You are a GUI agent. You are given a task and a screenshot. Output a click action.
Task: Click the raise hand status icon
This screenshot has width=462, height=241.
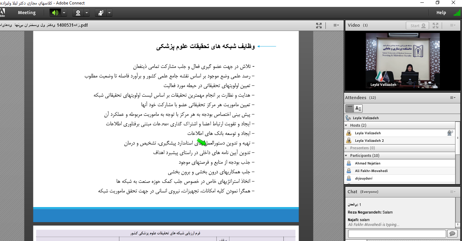[x=101, y=13]
